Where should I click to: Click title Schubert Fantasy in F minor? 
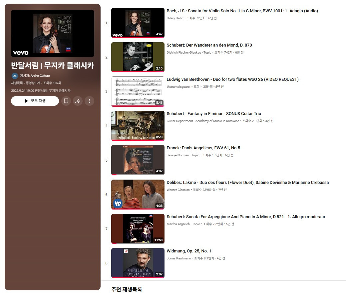click(214, 114)
